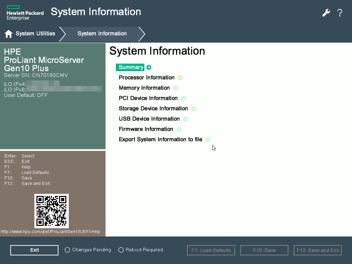Click the F10: Save hint in key legend
The width and height of the screenshot is (352, 264).
tap(18, 178)
